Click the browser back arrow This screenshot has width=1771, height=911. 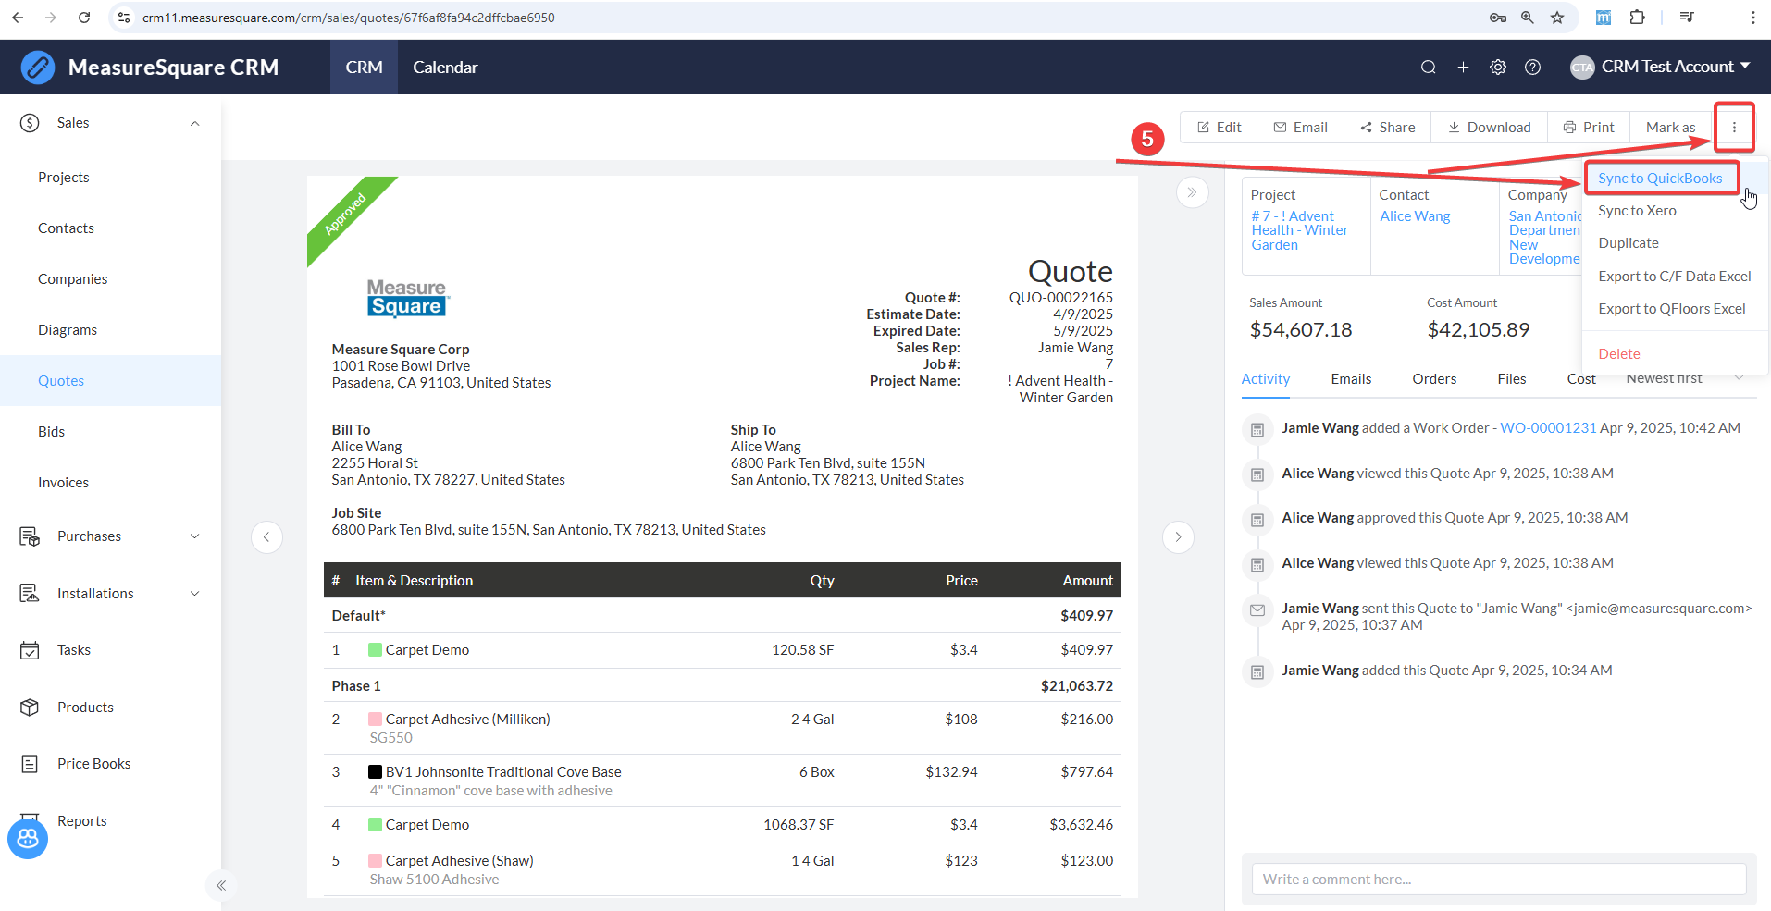click(19, 18)
